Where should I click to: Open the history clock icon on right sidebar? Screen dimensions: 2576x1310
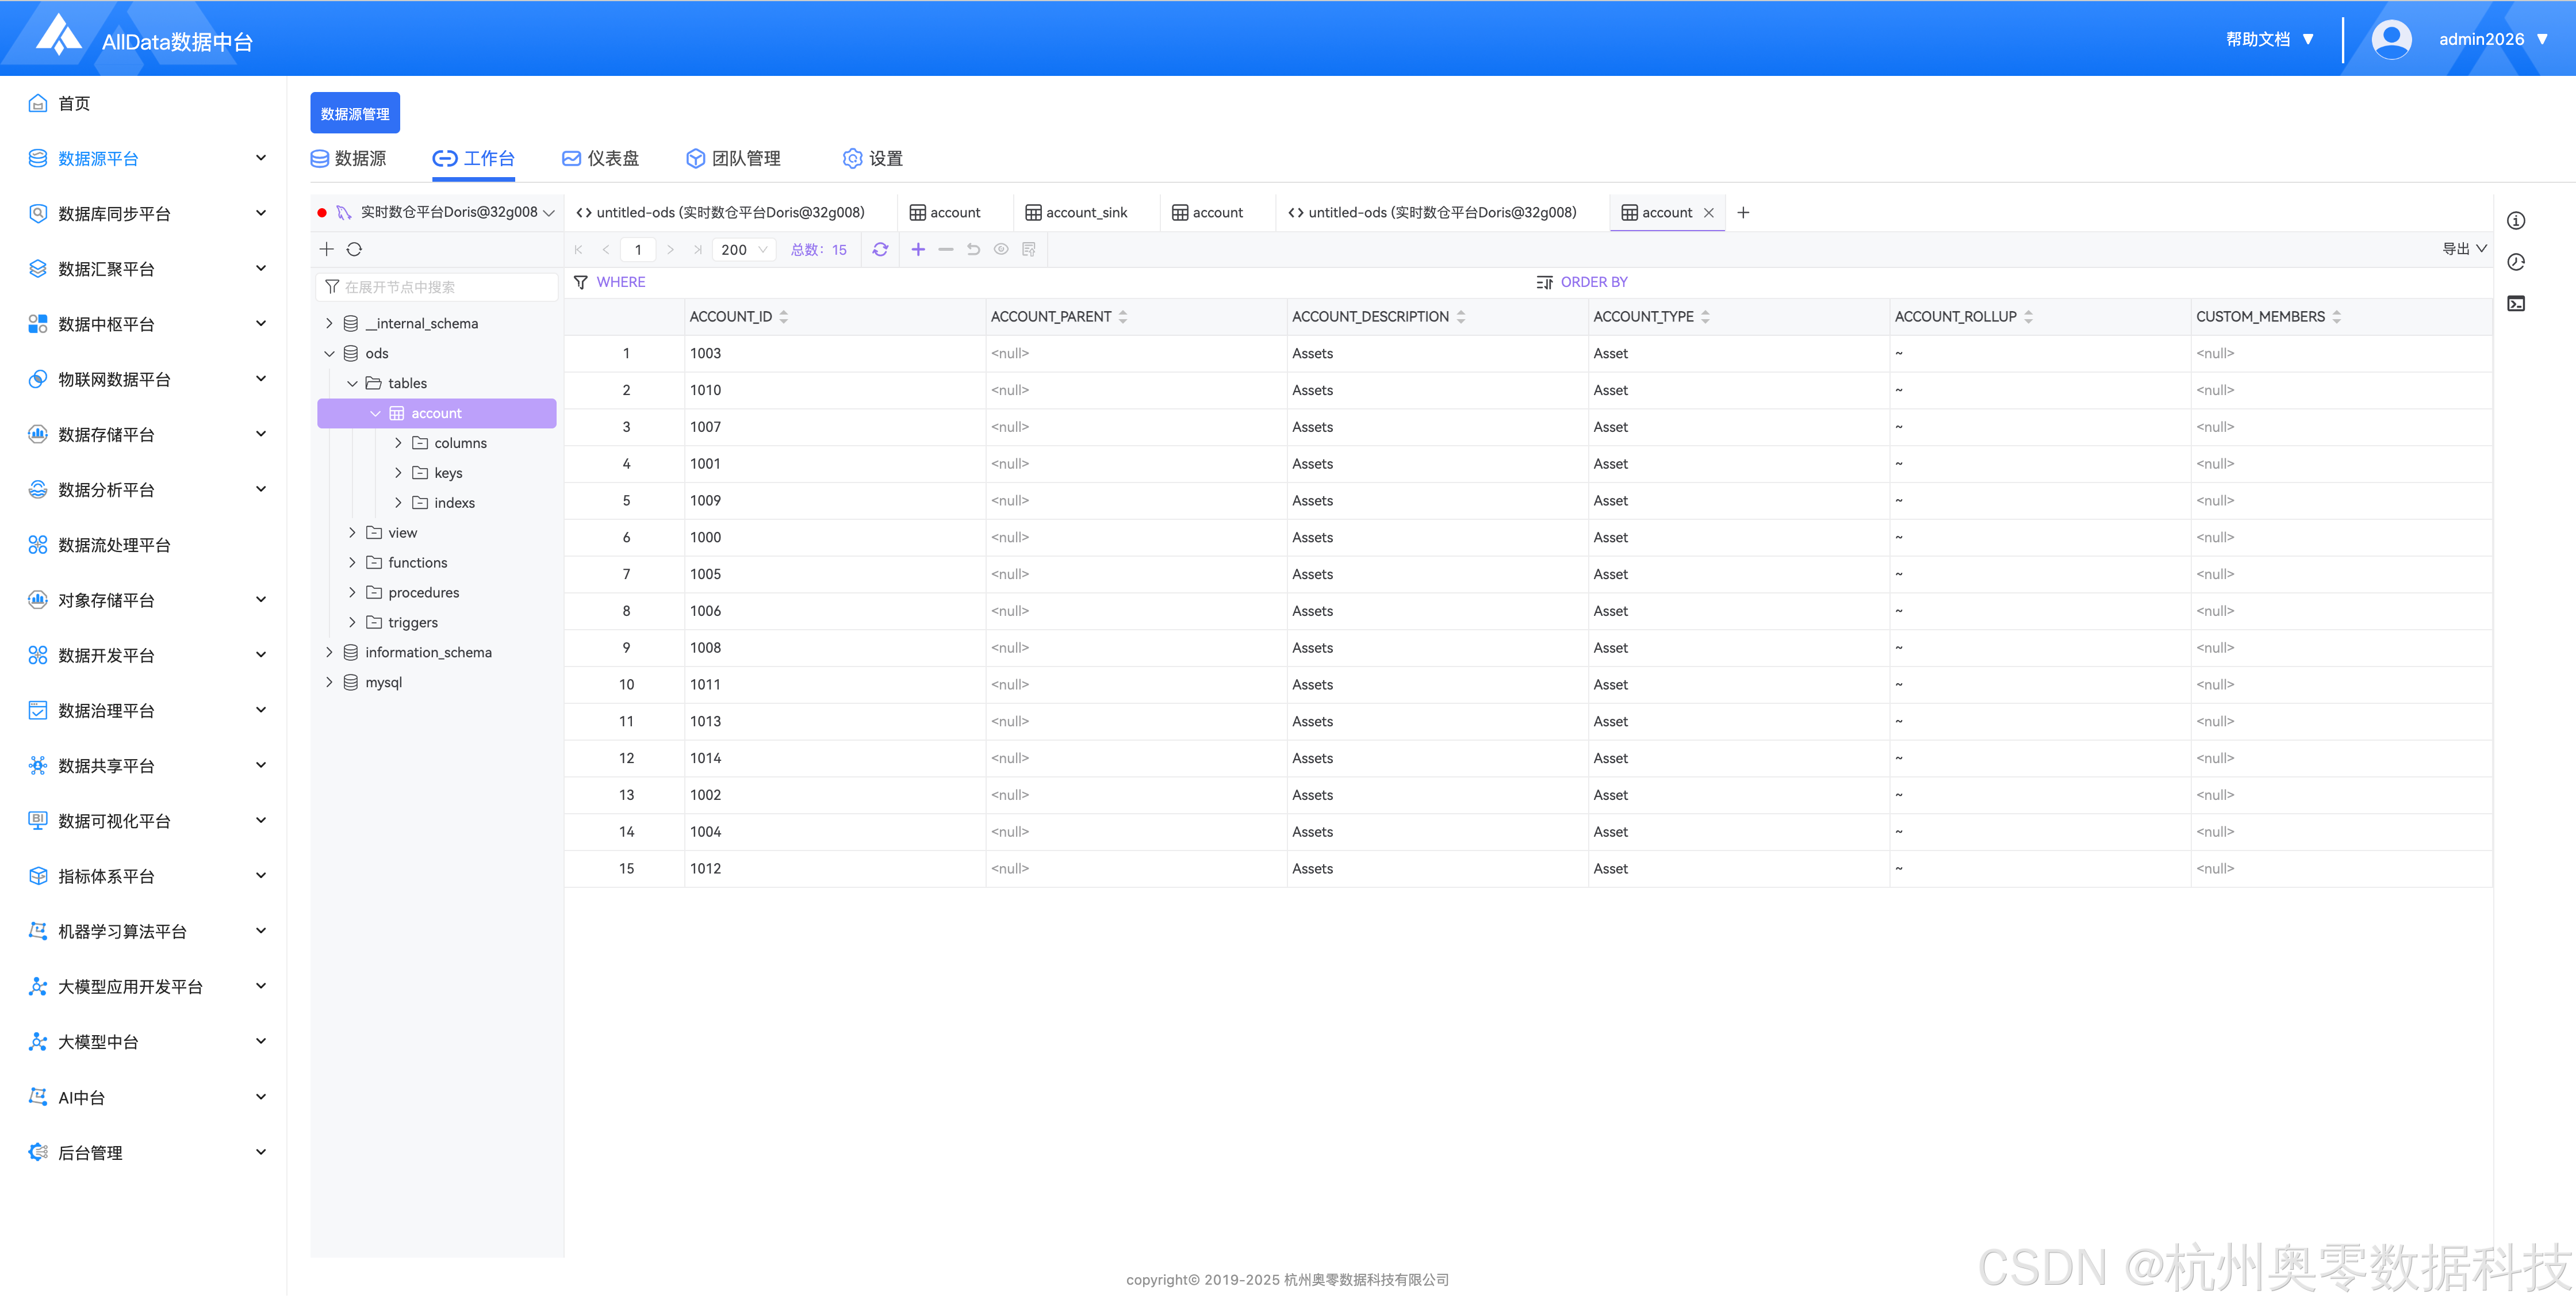click(2516, 263)
